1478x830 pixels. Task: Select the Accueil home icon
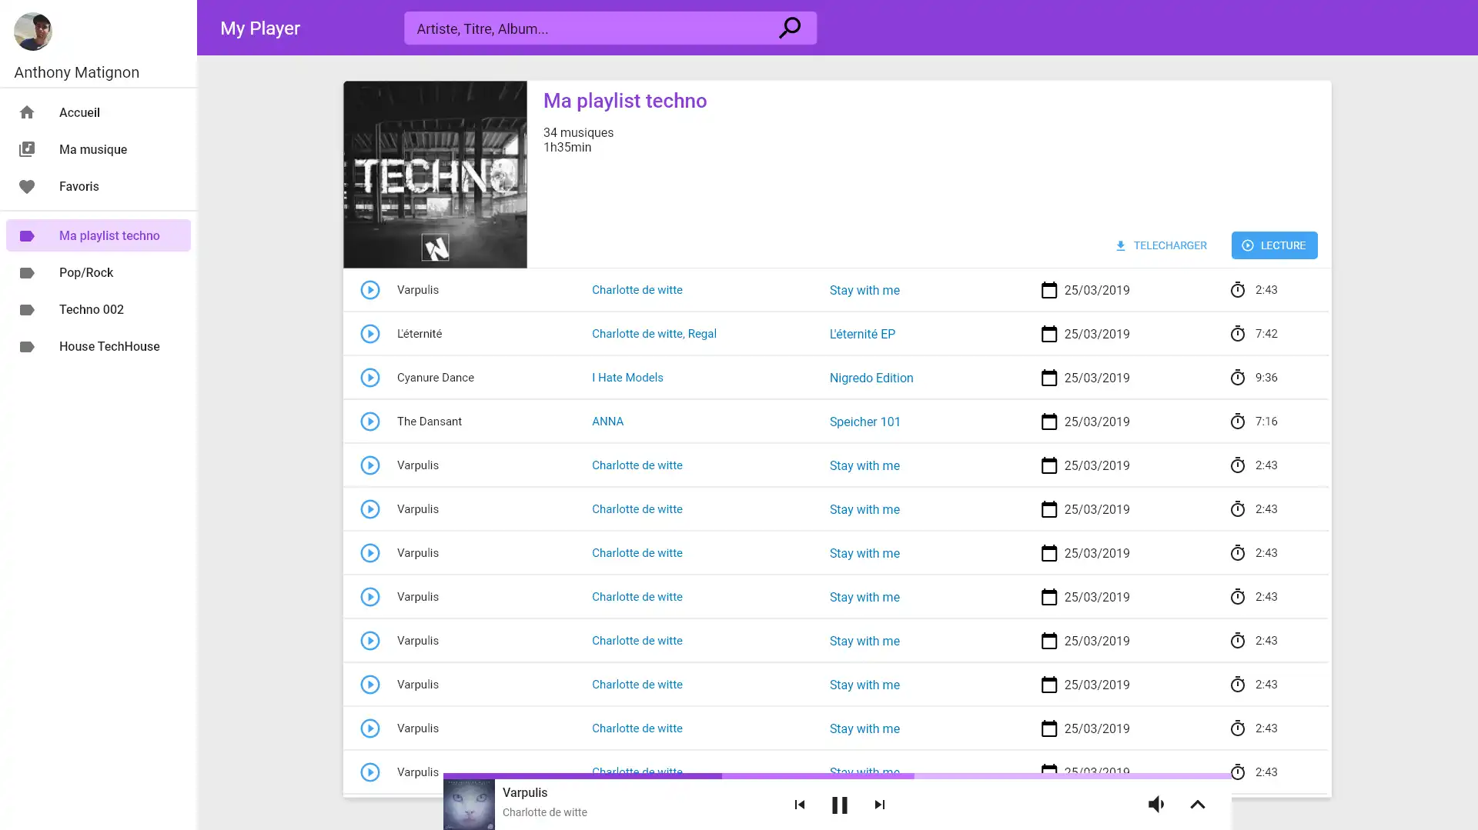point(27,112)
